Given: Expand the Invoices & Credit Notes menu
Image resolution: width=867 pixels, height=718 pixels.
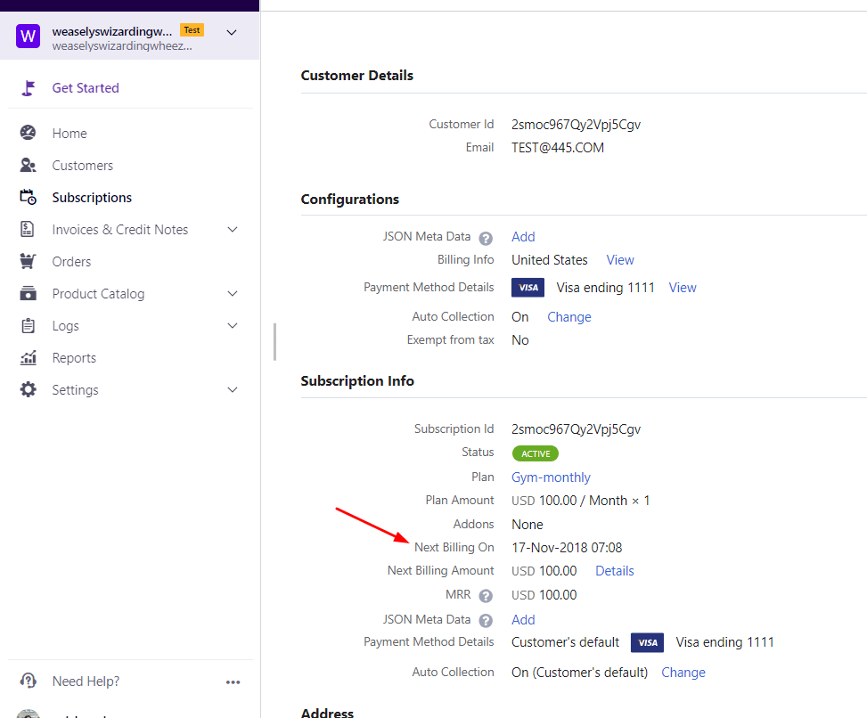Looking at the screenshot, I should [x=233, y=230].
